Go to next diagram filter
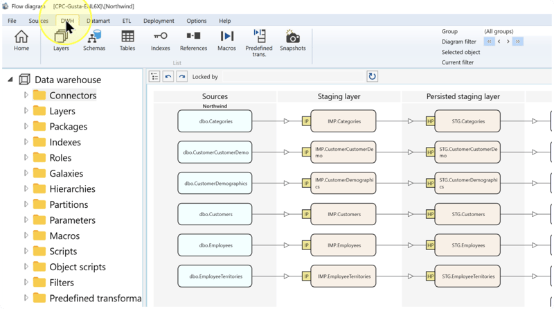Screen dimensions: 554x309 [x=508, y=42]
